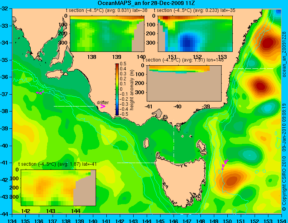Click the -38 latitude tick label
Screen dimensions: 288x223
point(4,111)
